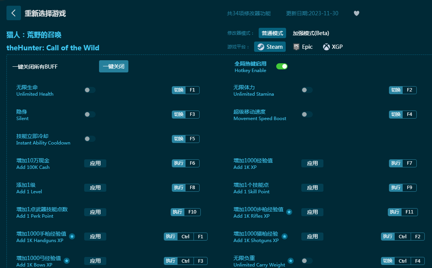Click F8 hotkey box for Add 1 Level
The width and height of the screenshot is (432, 268).
pyautogui.click(x=192, y=188)
